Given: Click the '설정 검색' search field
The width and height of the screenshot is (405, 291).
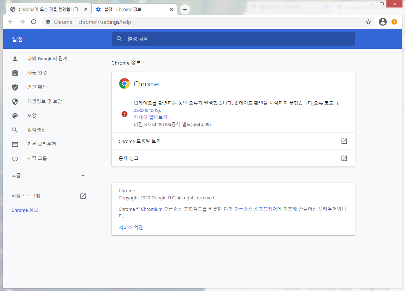Looking at the screenshot, I should coord(233,39).
